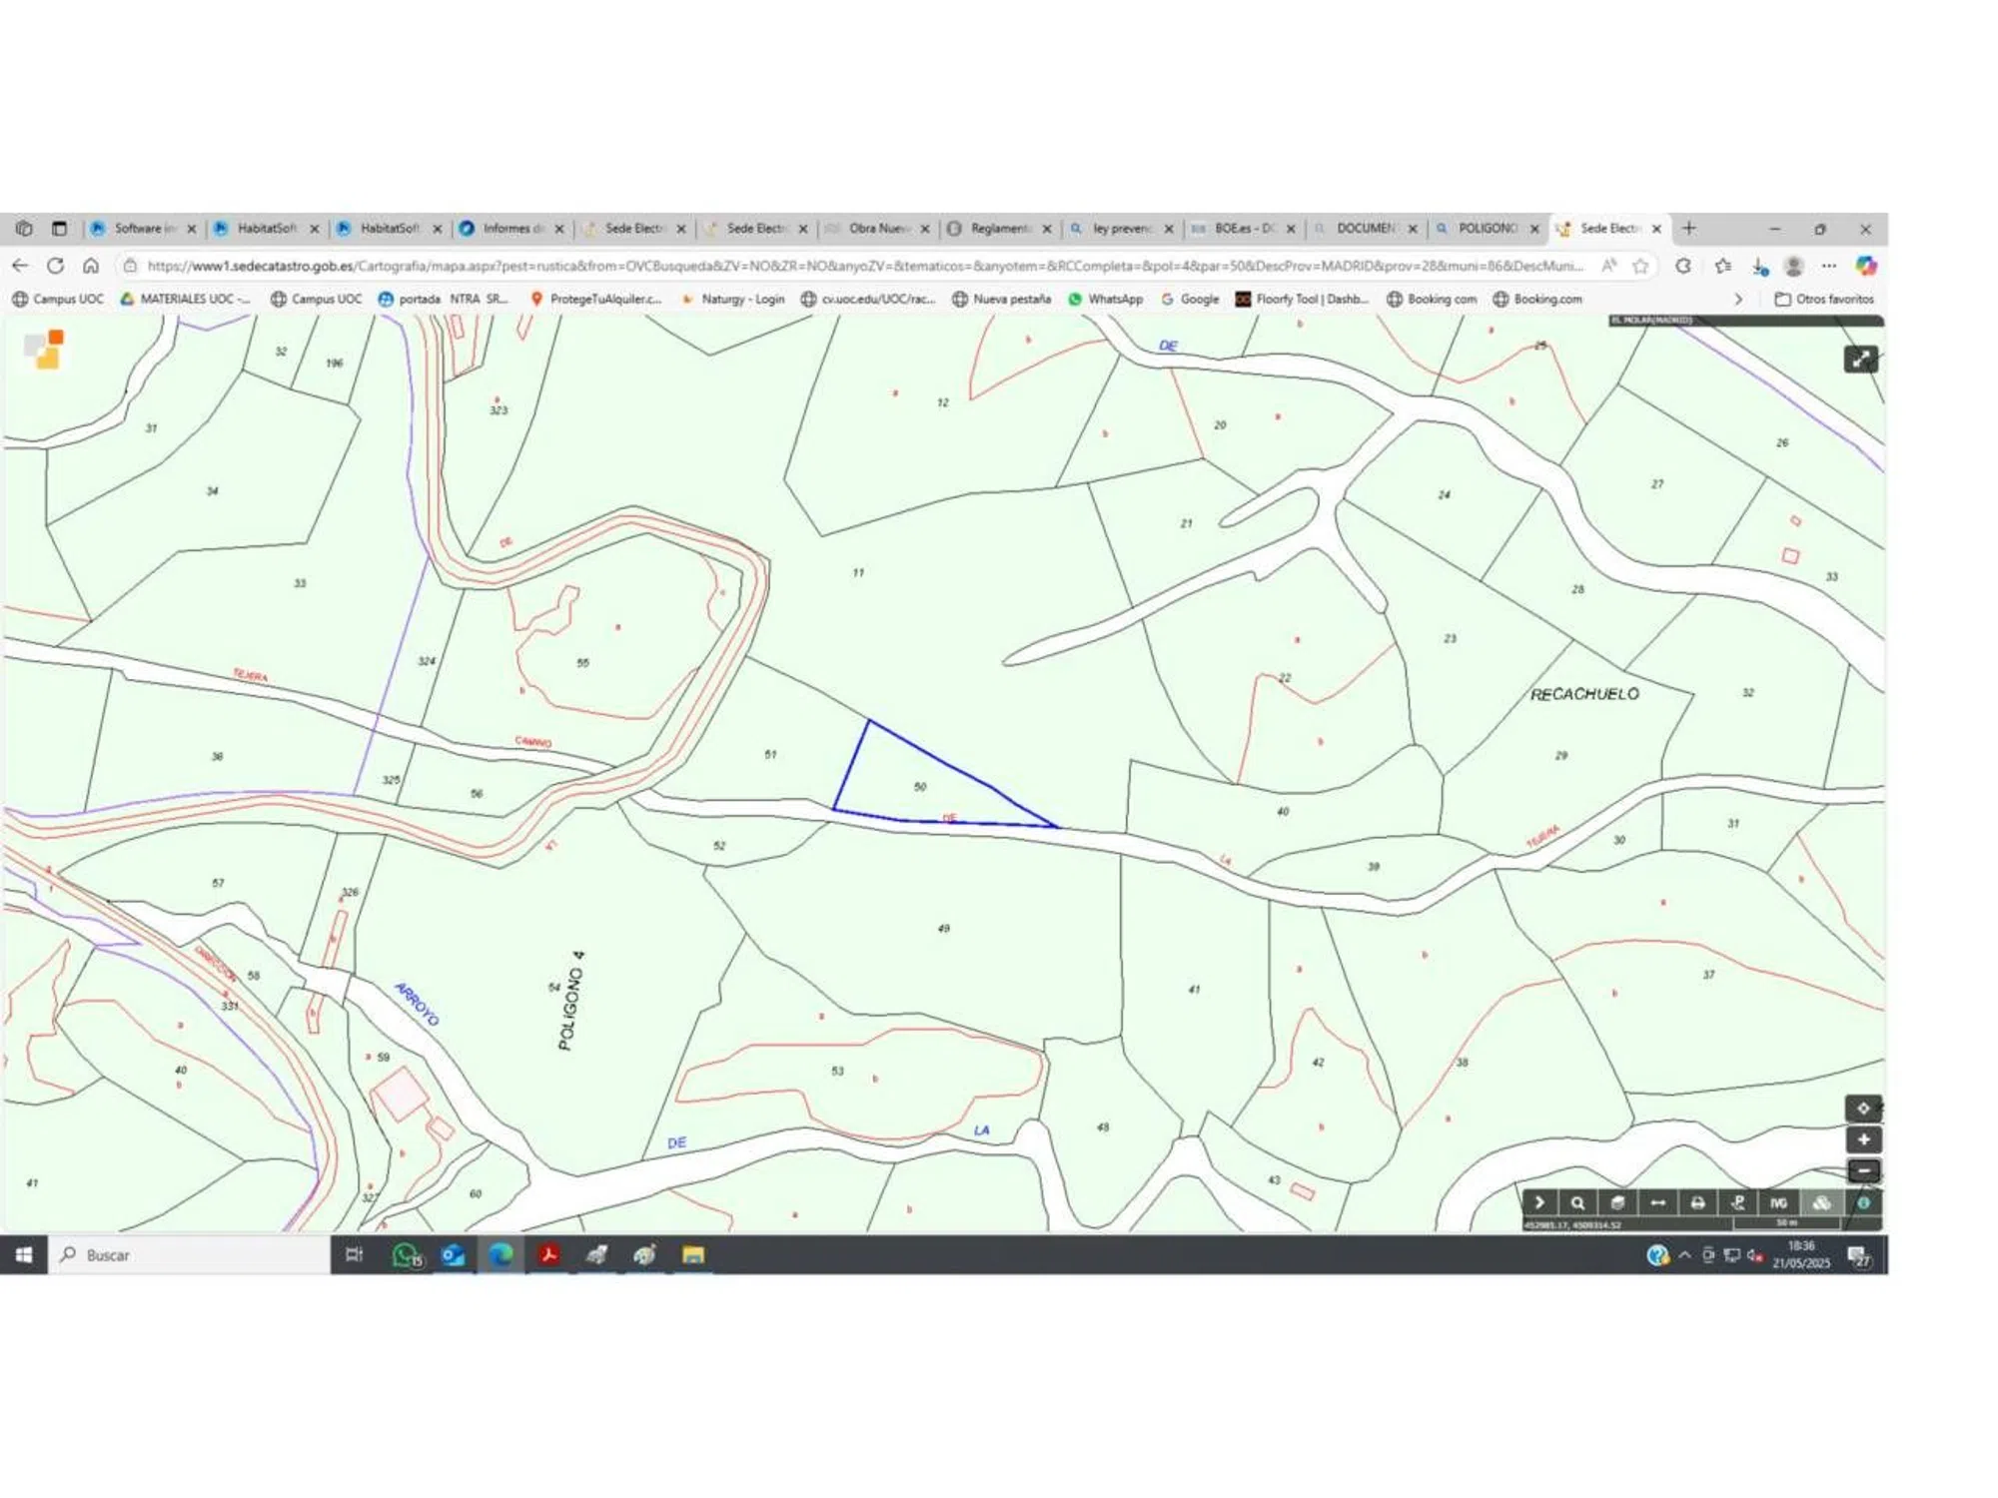Zoom out with the minus button

[1863, 1170]
